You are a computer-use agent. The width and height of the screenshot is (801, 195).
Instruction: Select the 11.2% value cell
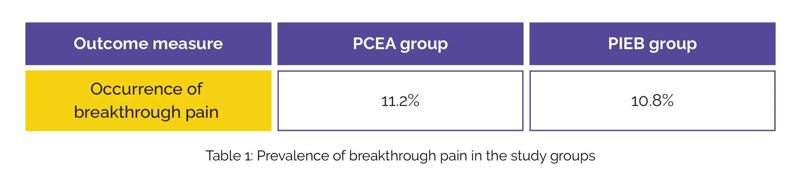pyautogui.click(x=400, y=101)
